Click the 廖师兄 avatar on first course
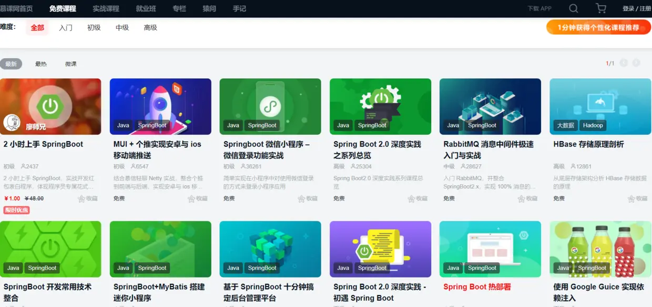Image resolution: width=652 pixels, height=307 pixels. pyautogui.click(x=12, y=122)
